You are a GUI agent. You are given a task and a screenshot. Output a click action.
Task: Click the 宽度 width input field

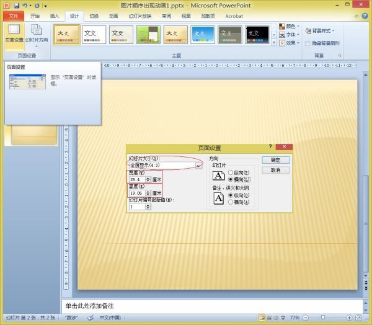point(136,179)
